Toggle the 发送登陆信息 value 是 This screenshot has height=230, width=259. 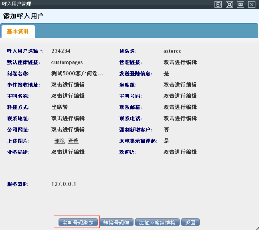[x=166, y=74]
